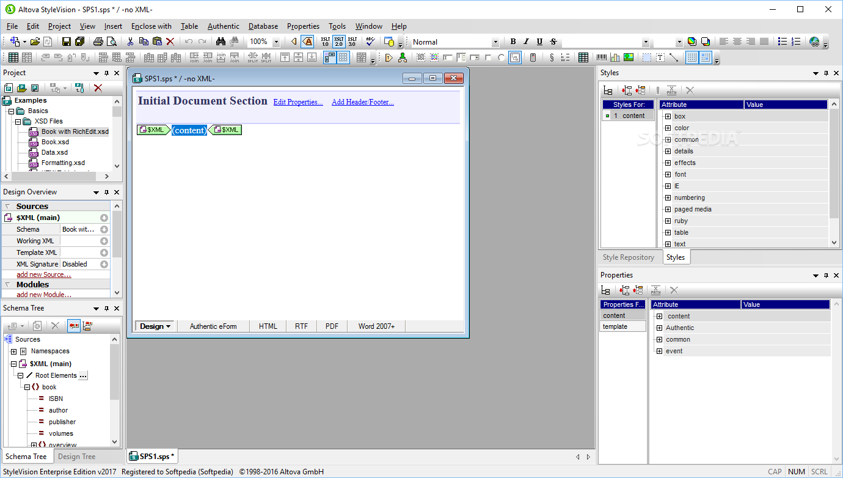843x478 pixels.
Task: Click the Add Header/Footer link
Action: coord(363,102)
